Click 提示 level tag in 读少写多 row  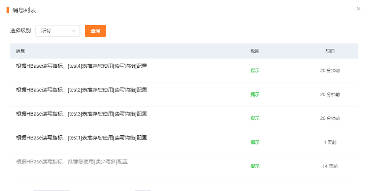pos(255,166)
